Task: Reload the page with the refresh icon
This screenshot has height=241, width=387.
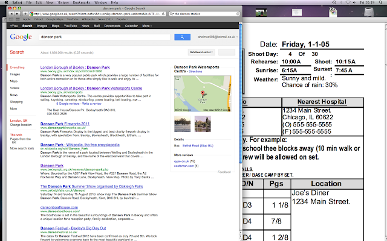Action: 163,14
